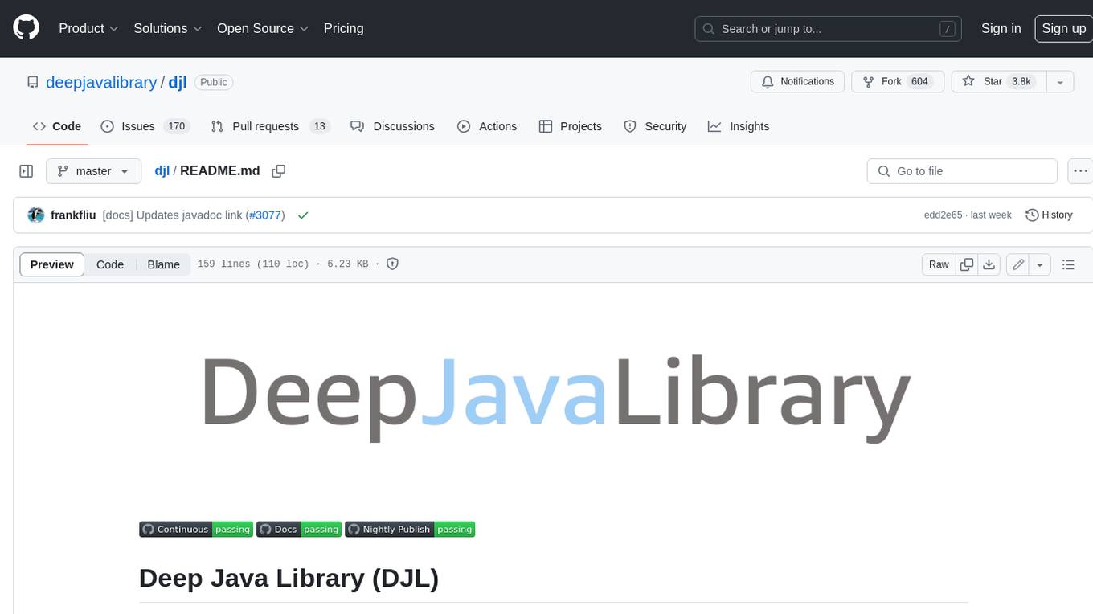
Task: Click the Sign up button
Action: [x=1063, y=28]
